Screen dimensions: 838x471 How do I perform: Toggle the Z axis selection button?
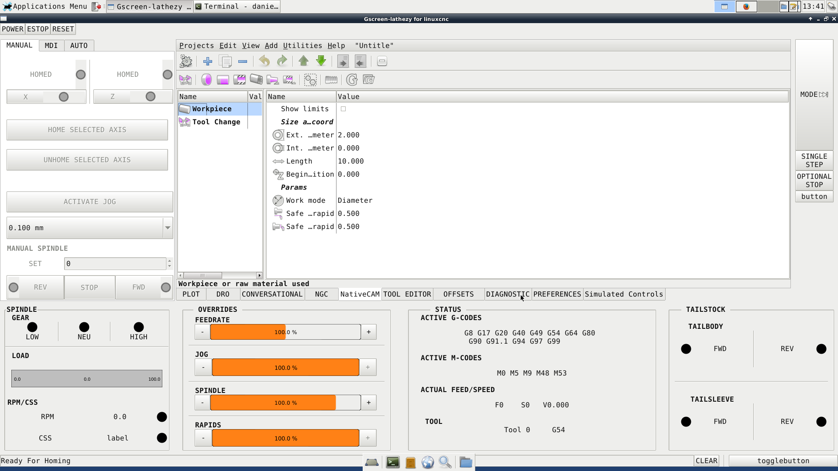click(133, 97)
